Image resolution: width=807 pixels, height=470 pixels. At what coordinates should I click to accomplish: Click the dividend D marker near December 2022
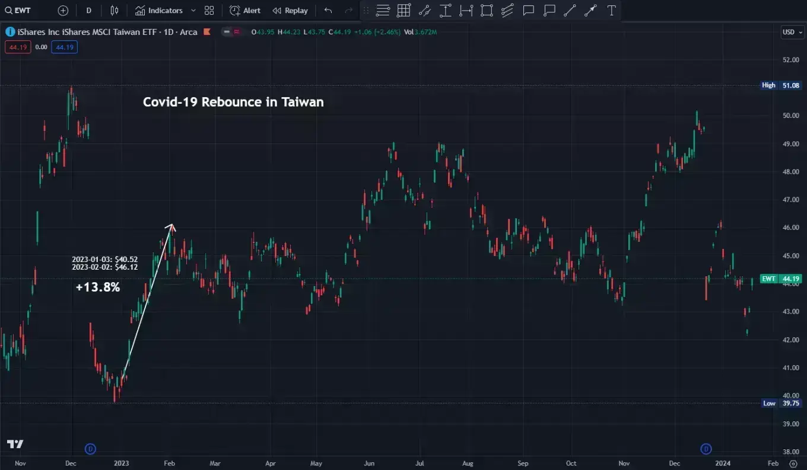(x=91, y=449)
